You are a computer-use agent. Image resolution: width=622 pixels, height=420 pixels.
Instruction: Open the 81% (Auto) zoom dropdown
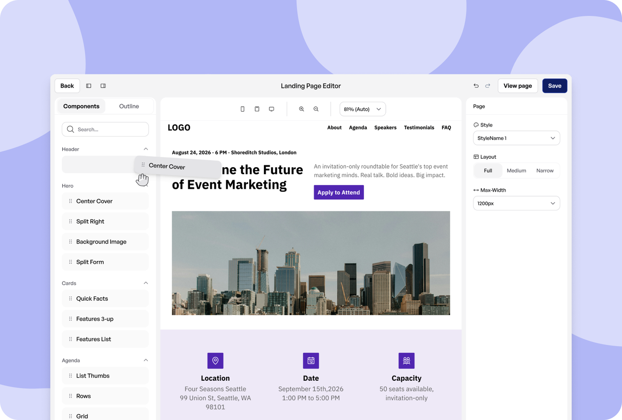362,109
